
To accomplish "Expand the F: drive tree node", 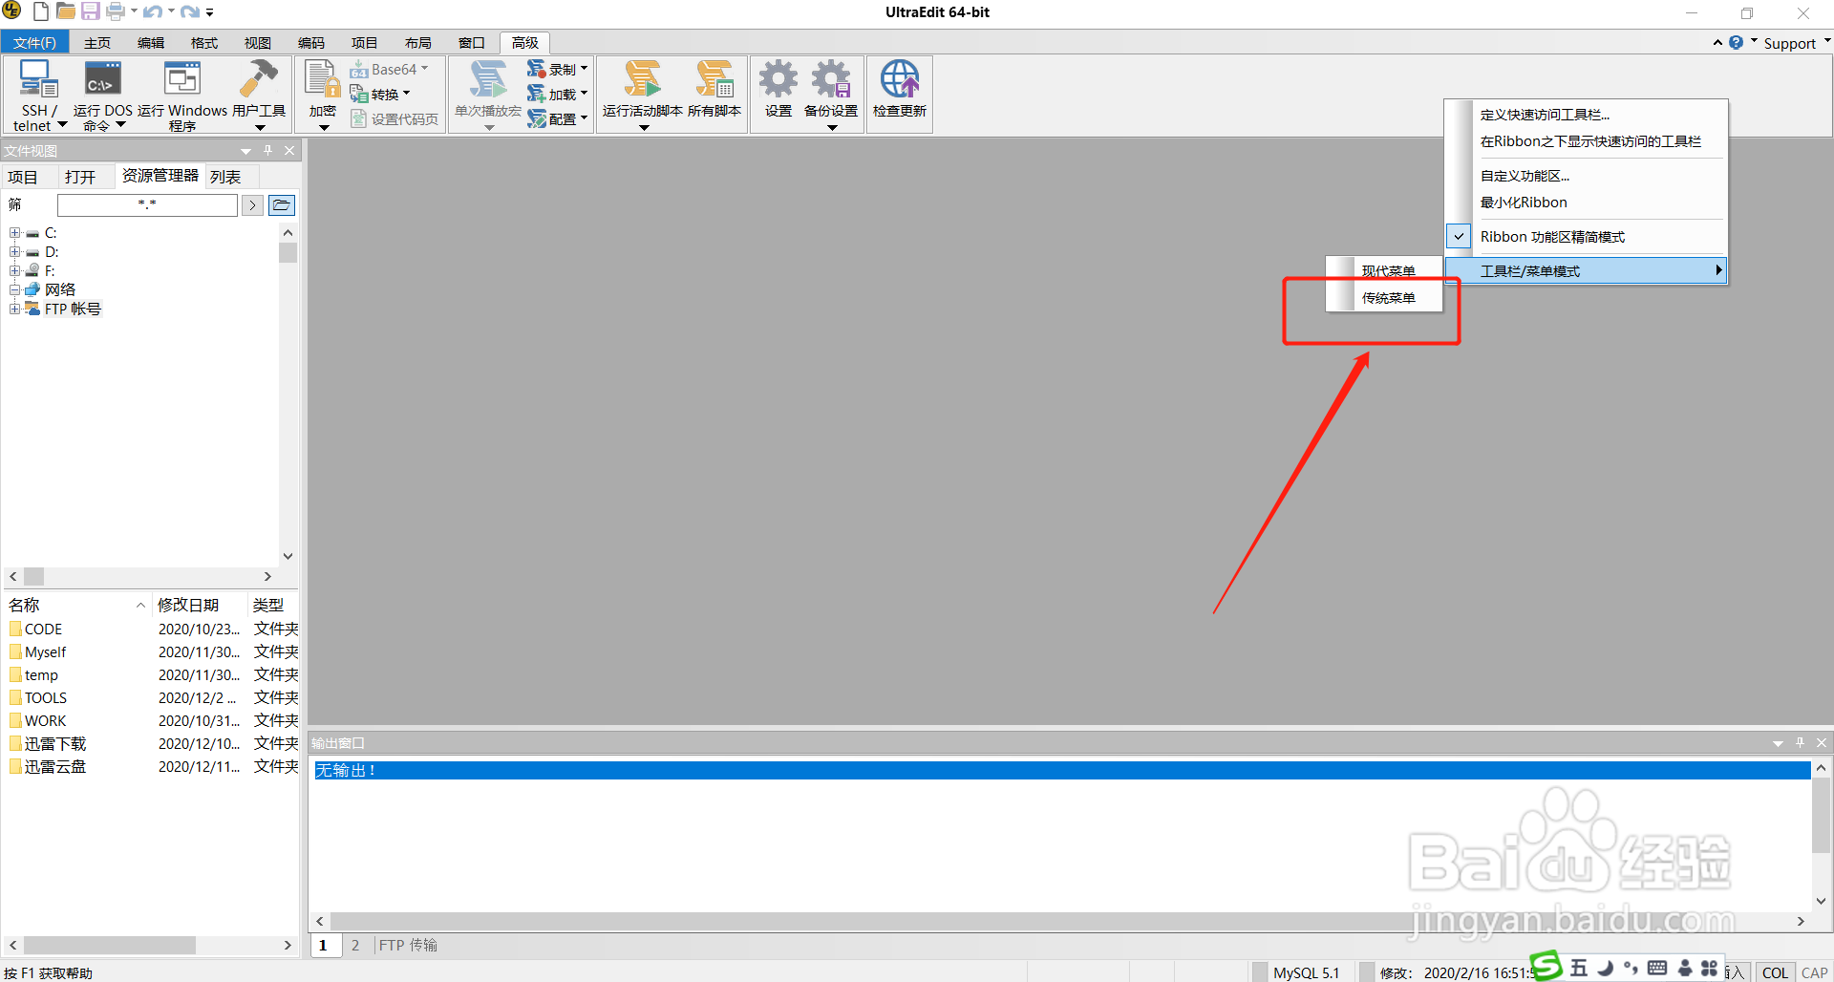I will [x=14, y=270].
